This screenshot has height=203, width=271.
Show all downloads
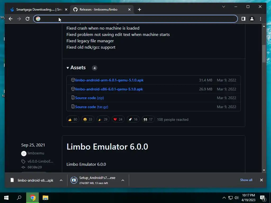click(x=246, y=180)
